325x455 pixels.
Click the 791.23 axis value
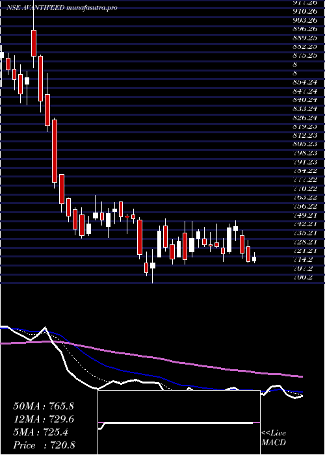coord(305,162)
